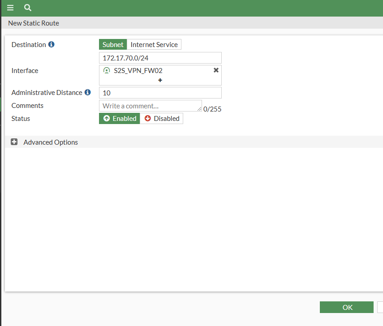Switch destination to Internet Service
Image resolution: width=383 pixels, height=326 pixels.
point(154,44)
